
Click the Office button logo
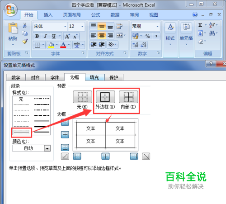click(10, 10)
